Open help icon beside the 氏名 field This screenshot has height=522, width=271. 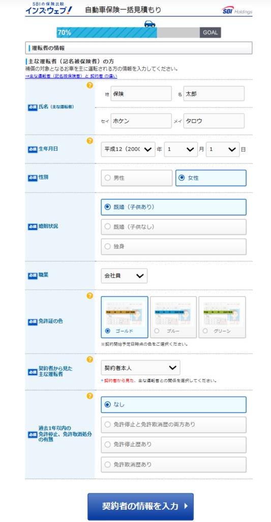[89, 85]
